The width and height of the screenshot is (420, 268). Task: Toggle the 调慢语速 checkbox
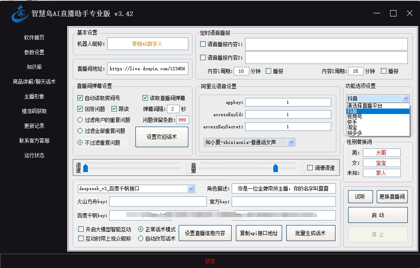coord(310,168)
